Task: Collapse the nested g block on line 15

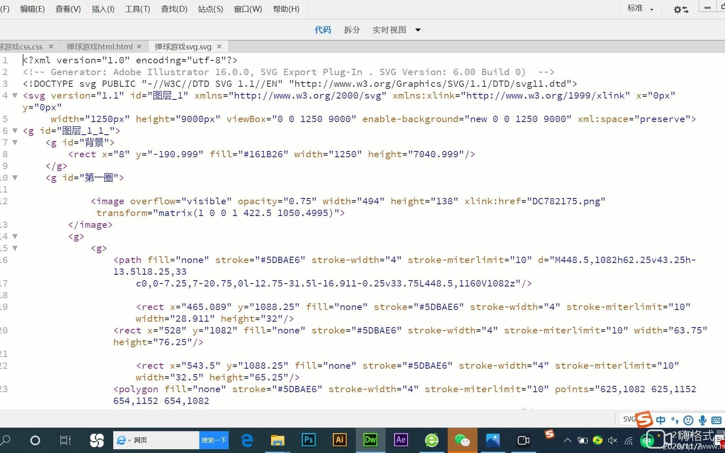Action: (15, 248)
